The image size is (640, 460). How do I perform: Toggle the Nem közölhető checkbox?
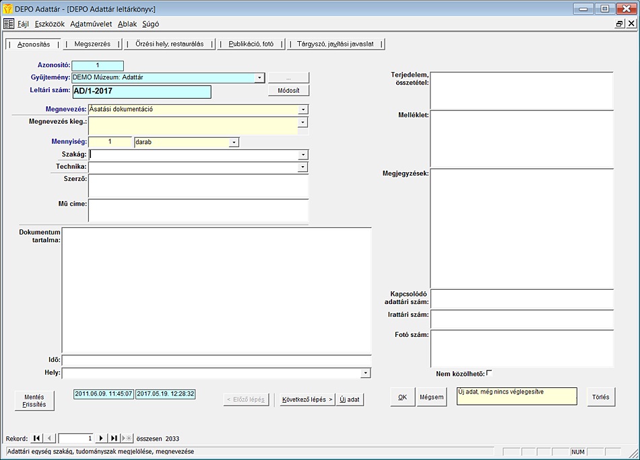489,373
